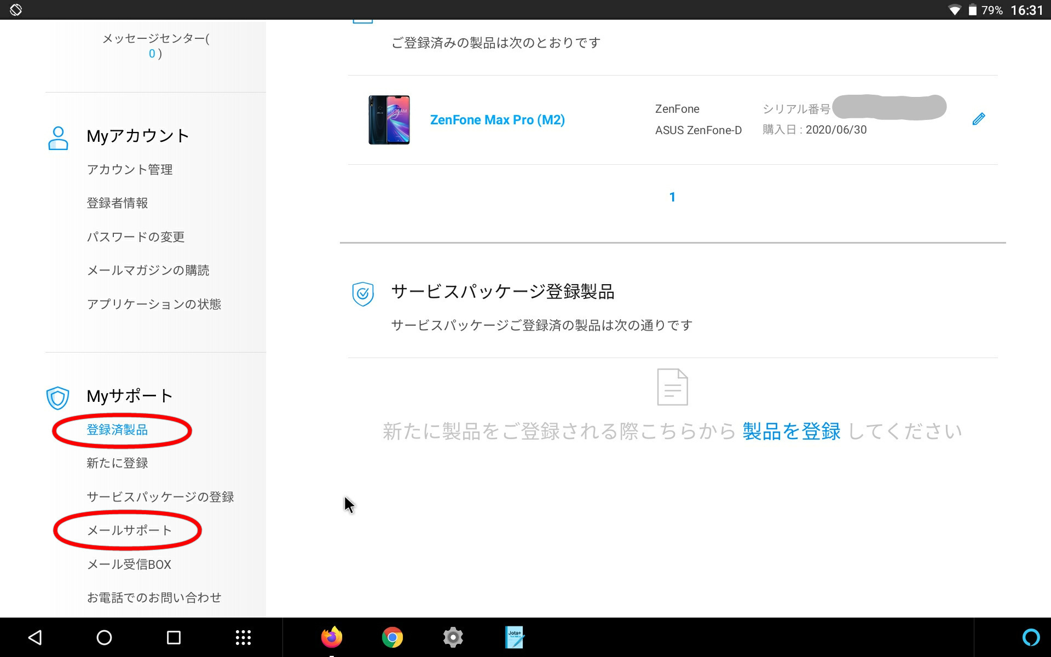Screen dimensions: 1051x657
Task: Choose 新たに登録 in sidebar
Action: [x=117, y=463]
